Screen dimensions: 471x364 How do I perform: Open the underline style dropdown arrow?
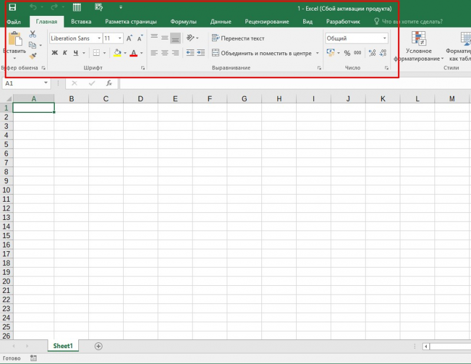coord(84,53)
